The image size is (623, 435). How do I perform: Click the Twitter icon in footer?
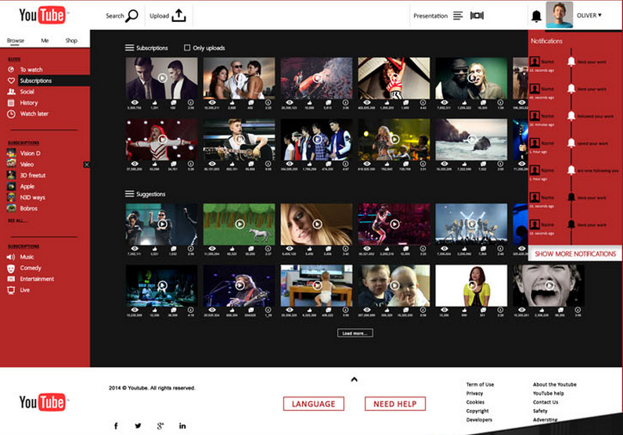[138, 426]
